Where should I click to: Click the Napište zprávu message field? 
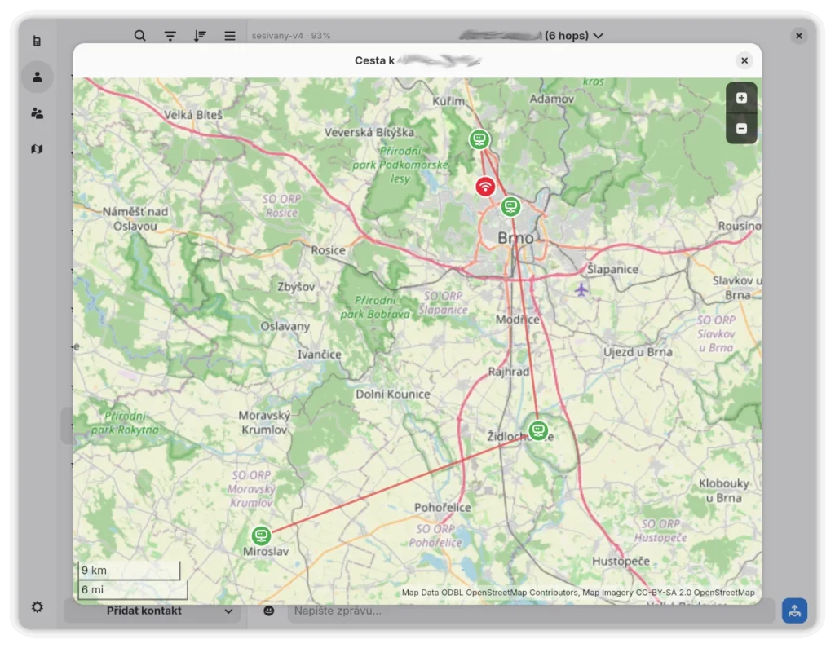tap(530, 611)
